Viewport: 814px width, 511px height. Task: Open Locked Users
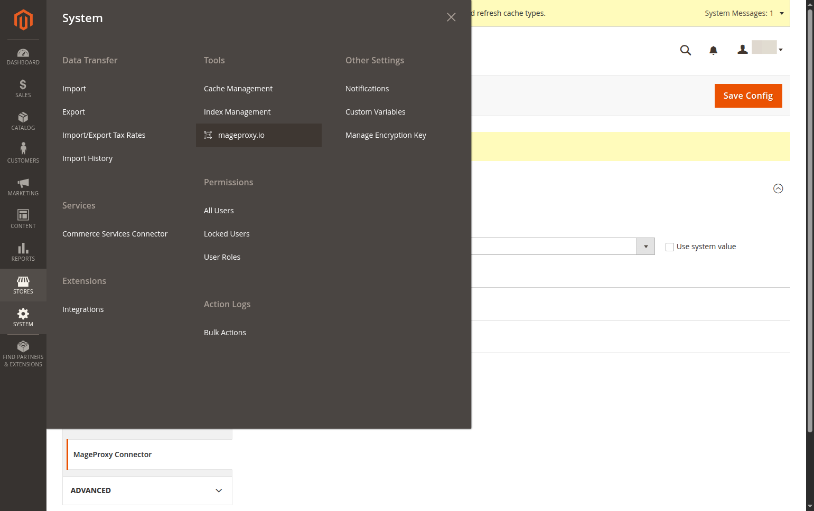pos(227,234)
